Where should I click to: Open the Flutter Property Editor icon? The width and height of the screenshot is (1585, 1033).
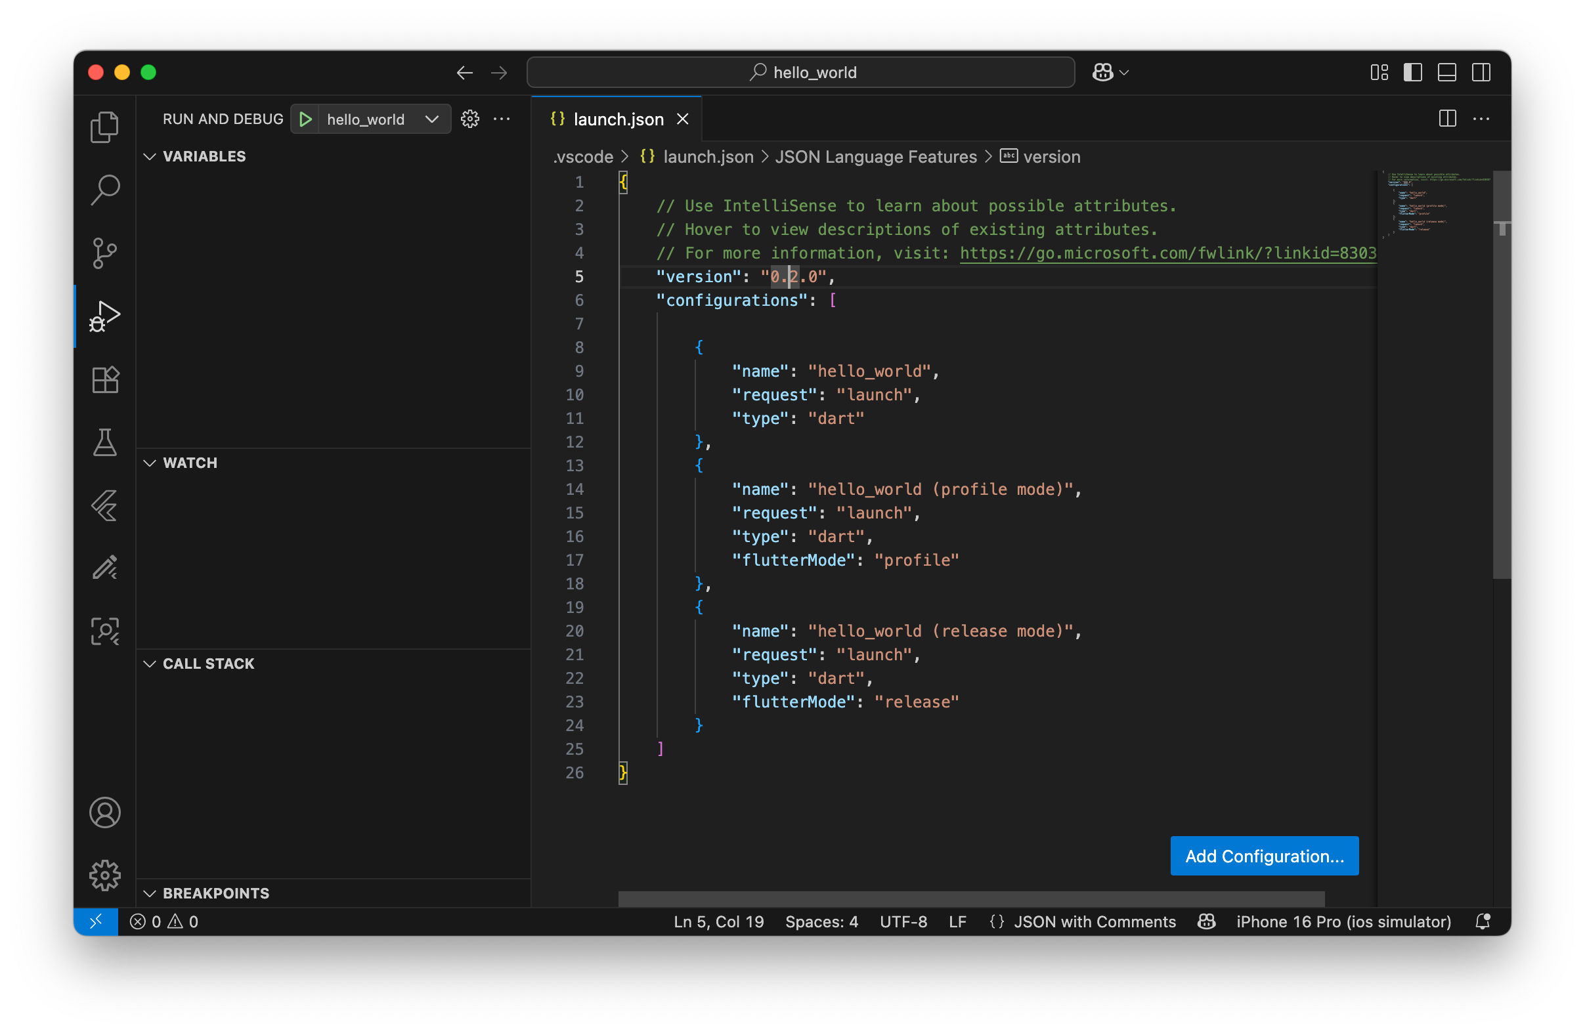coord(104,568)
